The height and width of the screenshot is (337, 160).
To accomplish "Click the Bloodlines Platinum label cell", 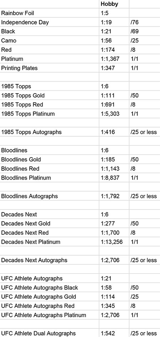I will [x=49, y=177].
